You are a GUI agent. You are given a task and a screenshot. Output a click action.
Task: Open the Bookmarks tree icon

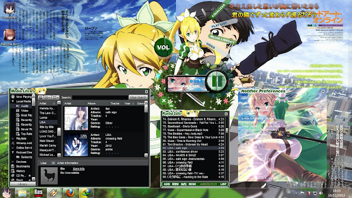coord(13,166)
